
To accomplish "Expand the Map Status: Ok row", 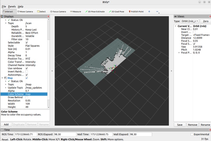I will (x=6, y=81).
